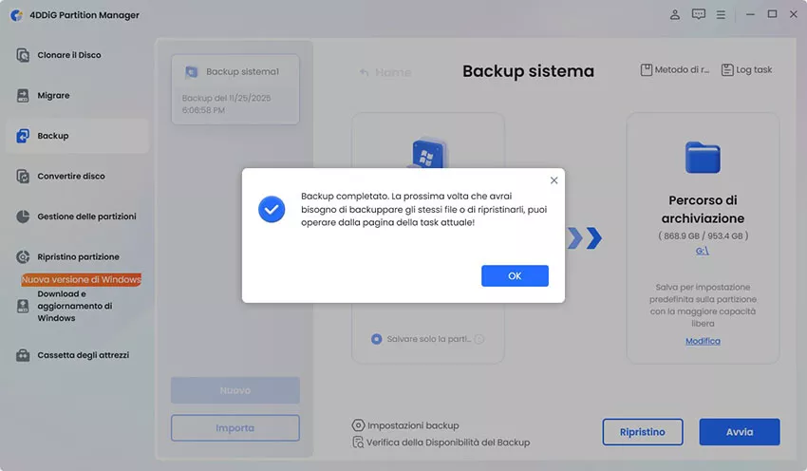This screenshot has width=807, height=471.
Task: Open Log task
Action: click(x=746, y=69)
